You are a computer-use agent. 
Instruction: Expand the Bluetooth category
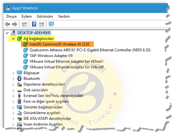13,79
